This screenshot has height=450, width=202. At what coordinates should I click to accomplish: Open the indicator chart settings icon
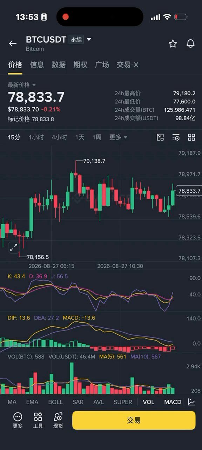pos(191,402)
